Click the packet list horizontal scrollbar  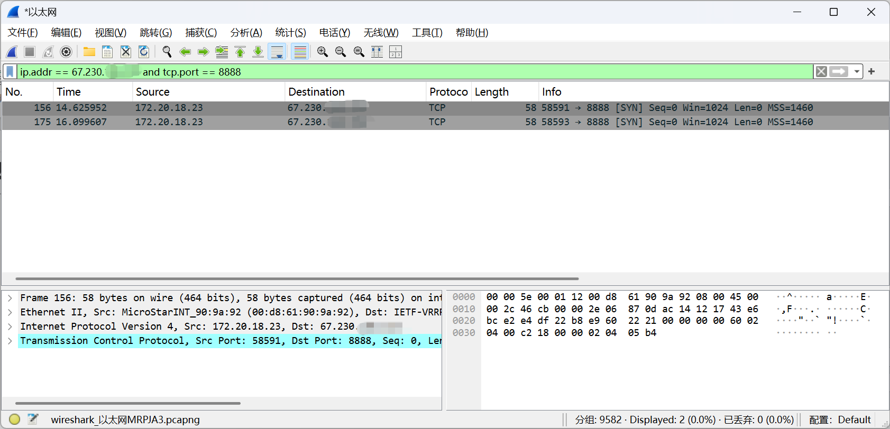pyautogui.click(x=296, y=278)
